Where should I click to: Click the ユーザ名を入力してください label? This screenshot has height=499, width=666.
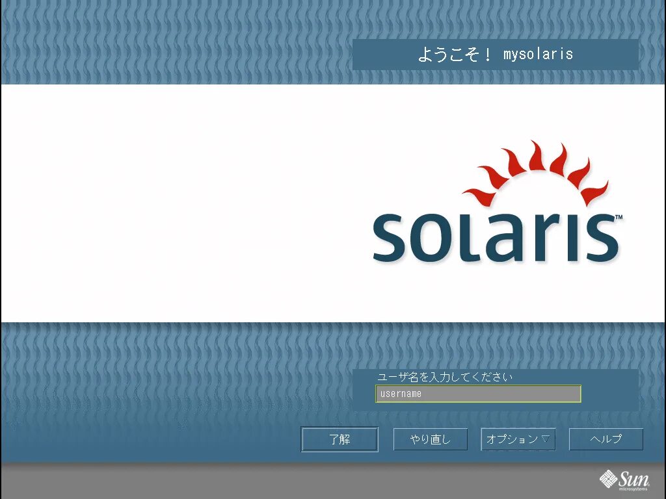click(445, 377)
